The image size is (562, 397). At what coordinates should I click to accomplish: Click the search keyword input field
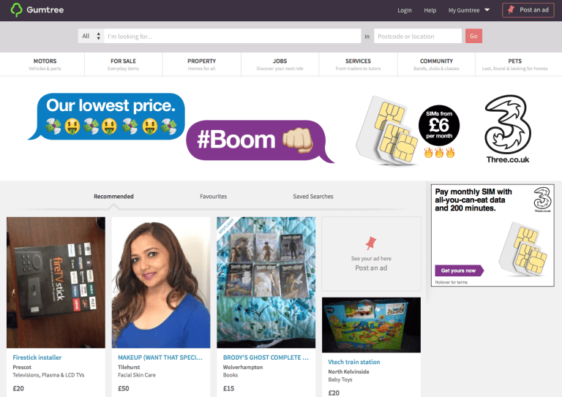pyautogui.click(x=232, y=36)
